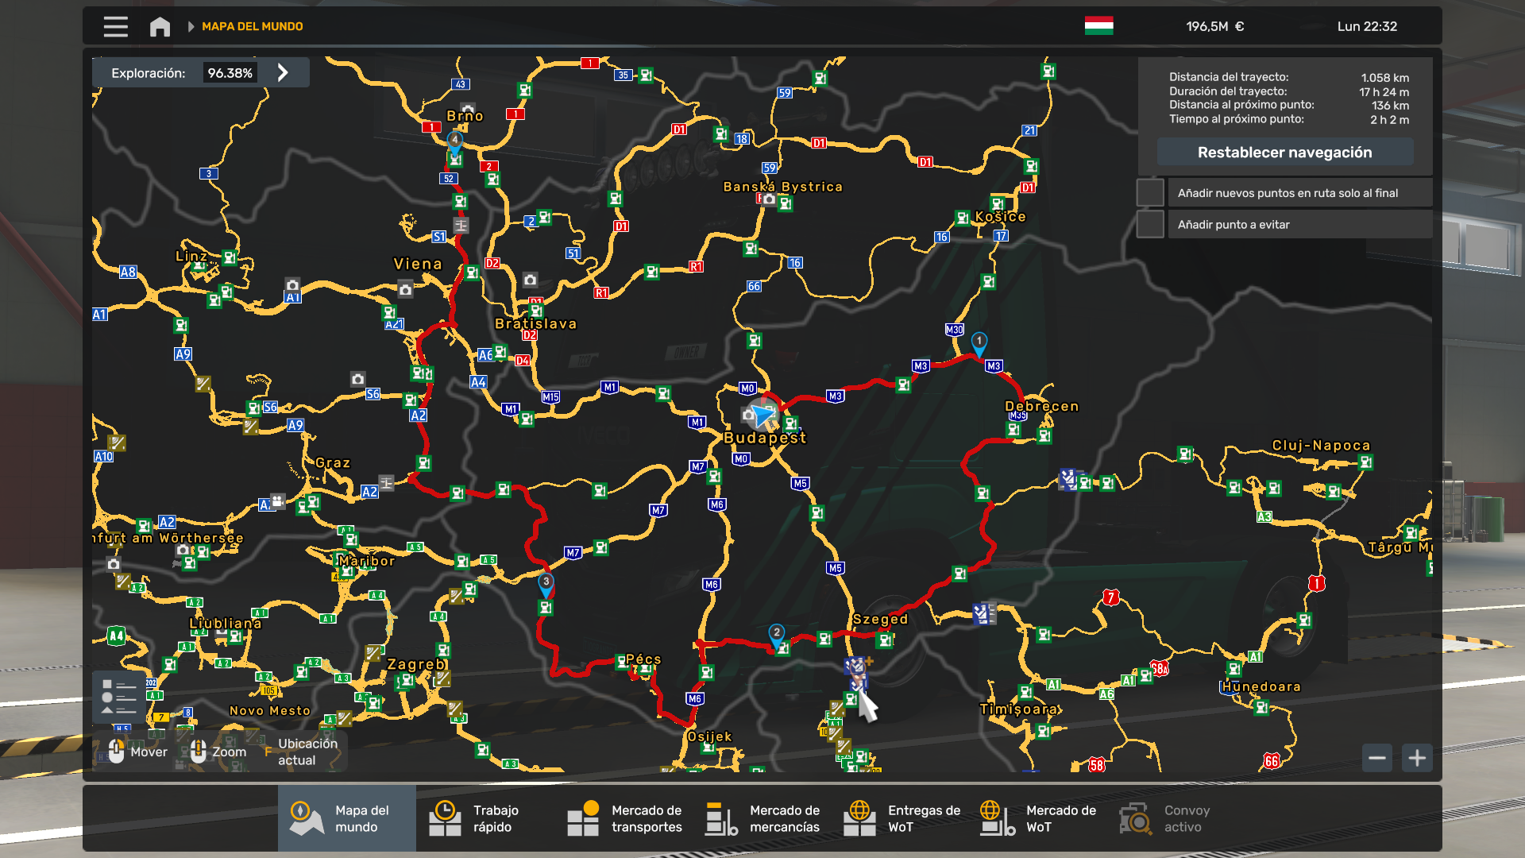
Task: Select waypoint marker 3 south of Bratislava
Action: 546,582
